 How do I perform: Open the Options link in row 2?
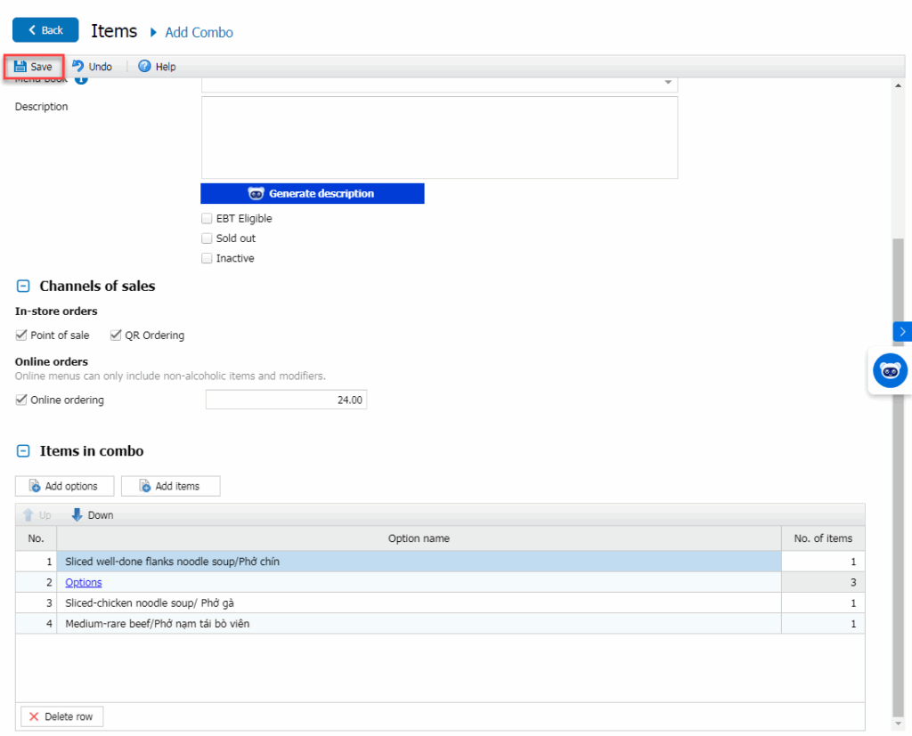tap(84, 583)
